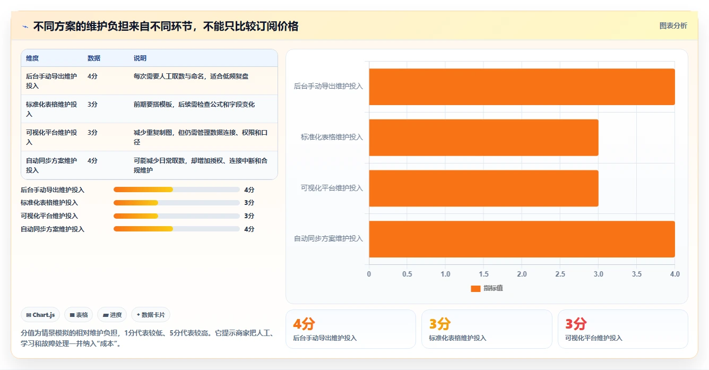This screenshot has width=709, height=370.
Task: Select table cell 自动同步方案维护投入
Action: 51,165
